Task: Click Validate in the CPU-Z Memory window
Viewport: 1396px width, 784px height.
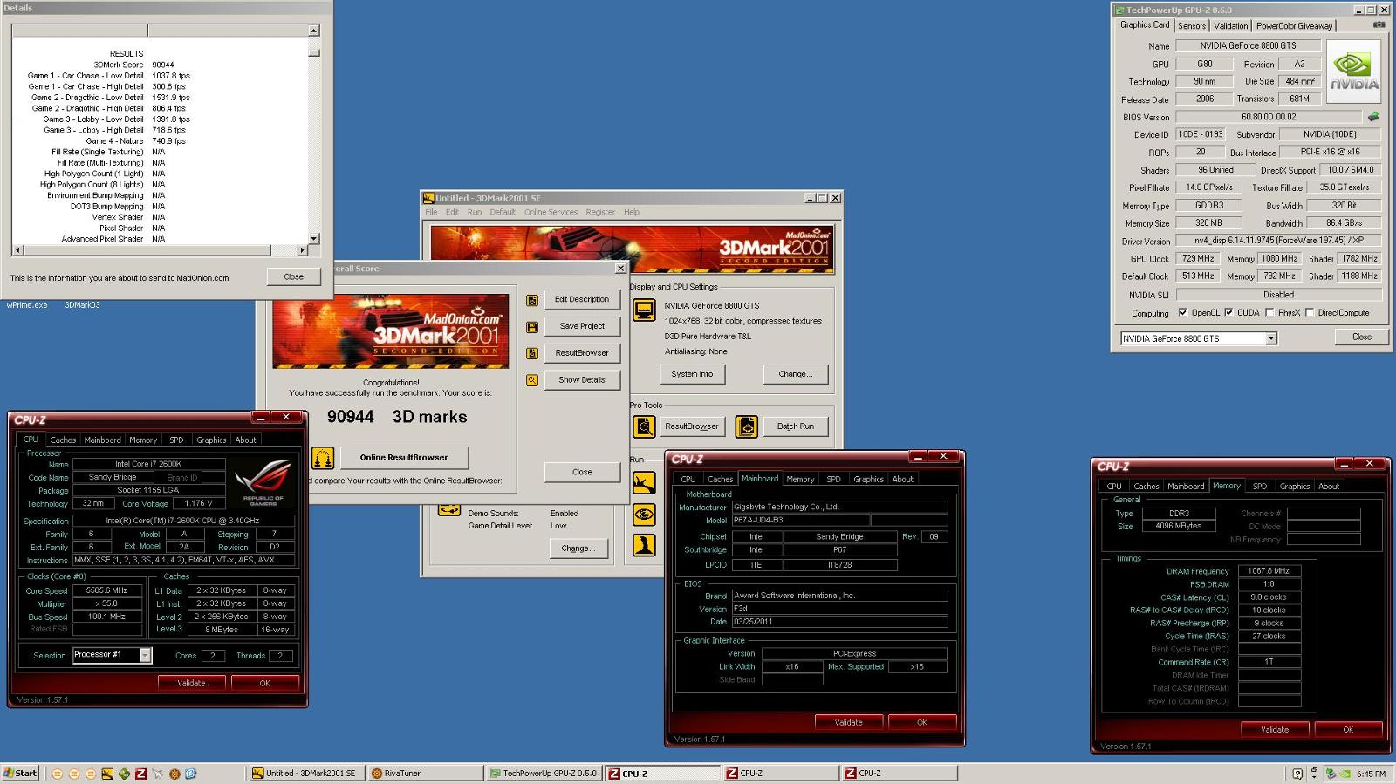Action: [1275, 729]
